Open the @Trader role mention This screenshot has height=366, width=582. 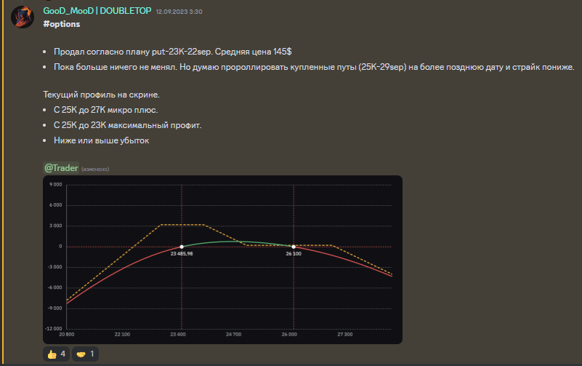point(61,167)
